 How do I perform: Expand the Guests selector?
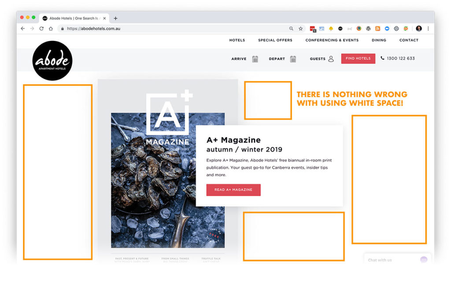pos(318,59)
